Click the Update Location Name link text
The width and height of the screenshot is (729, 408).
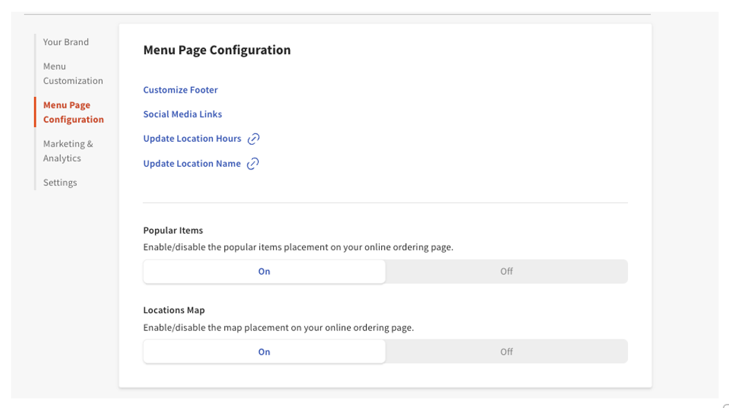191,163
